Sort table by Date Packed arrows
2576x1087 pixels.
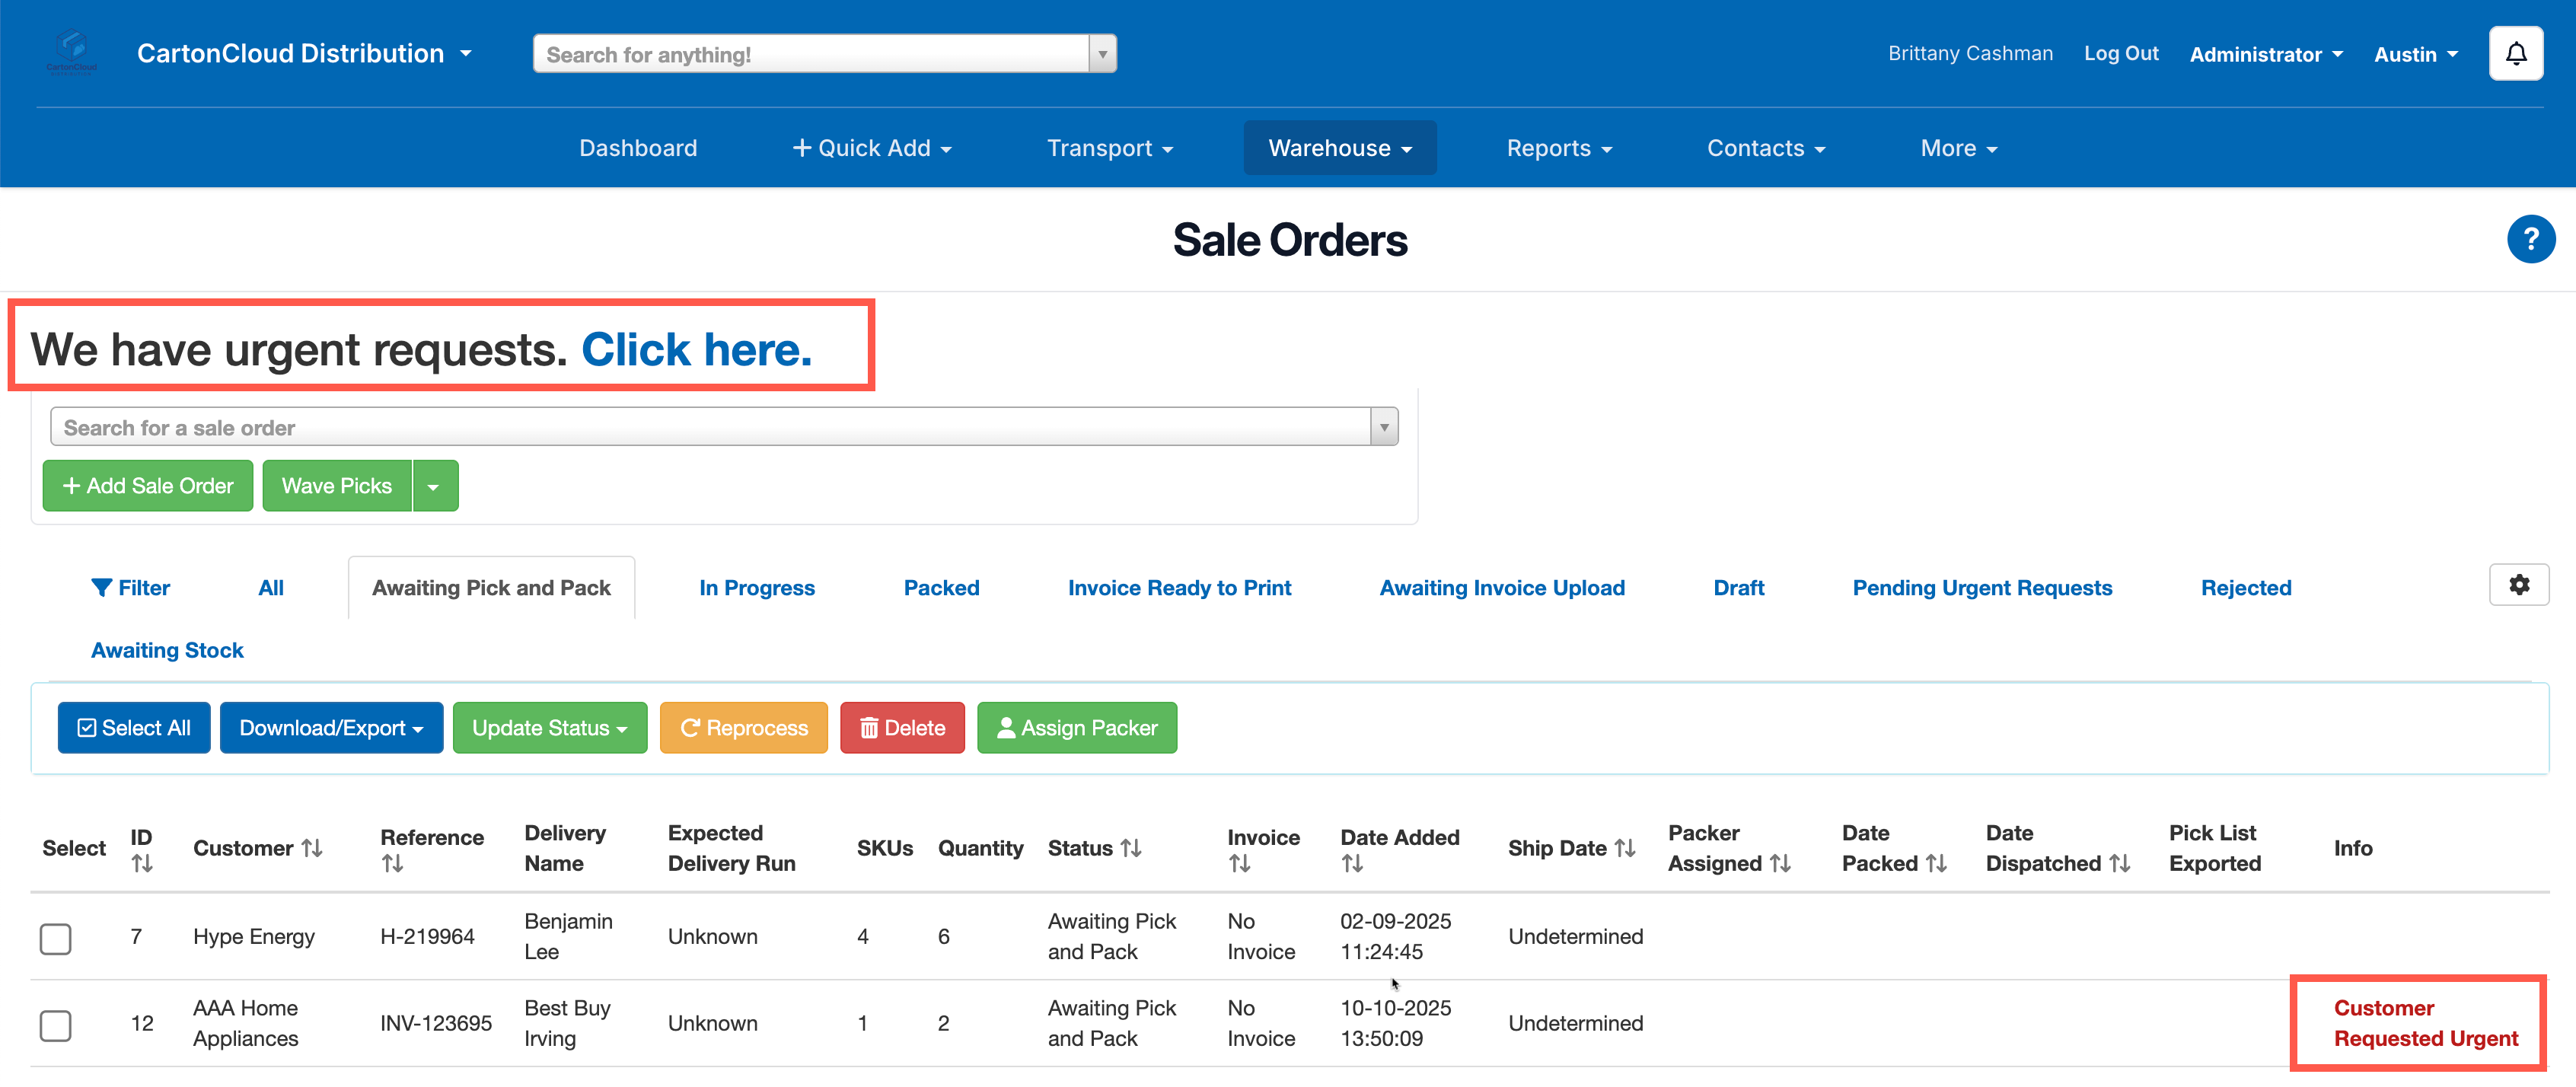tap(1936, 863)
